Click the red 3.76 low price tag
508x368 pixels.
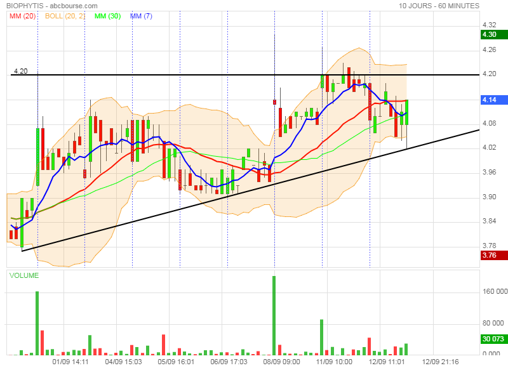[x=494, y=255]
